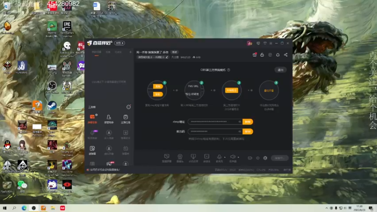The image size is (377, 212).
Task: Open the taskbar clock and date
Action: pos(360,208)
